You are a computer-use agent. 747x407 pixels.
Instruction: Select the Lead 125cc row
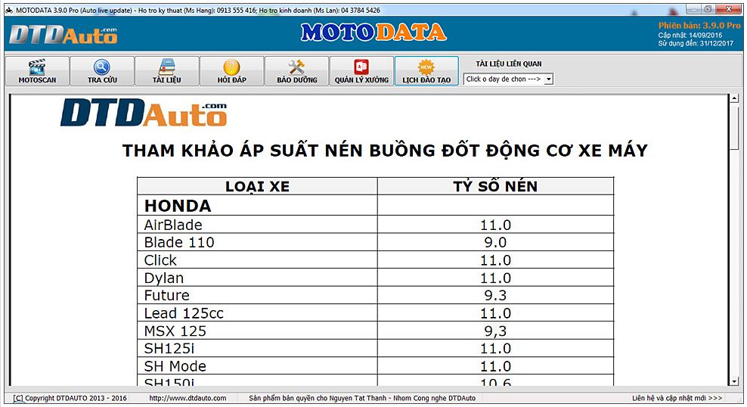coord(376,312)
